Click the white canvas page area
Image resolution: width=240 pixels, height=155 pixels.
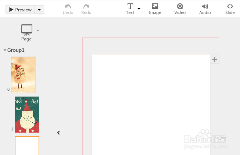tap(151, 105)
